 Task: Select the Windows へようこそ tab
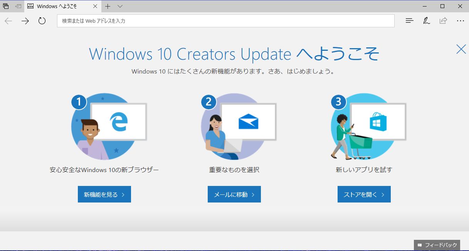pyautogui.click(x=64, y=6)
